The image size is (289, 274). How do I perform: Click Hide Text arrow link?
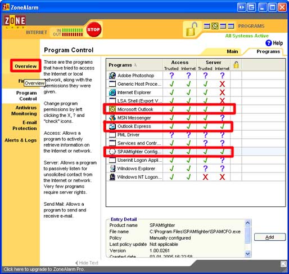tap(87, 263)
